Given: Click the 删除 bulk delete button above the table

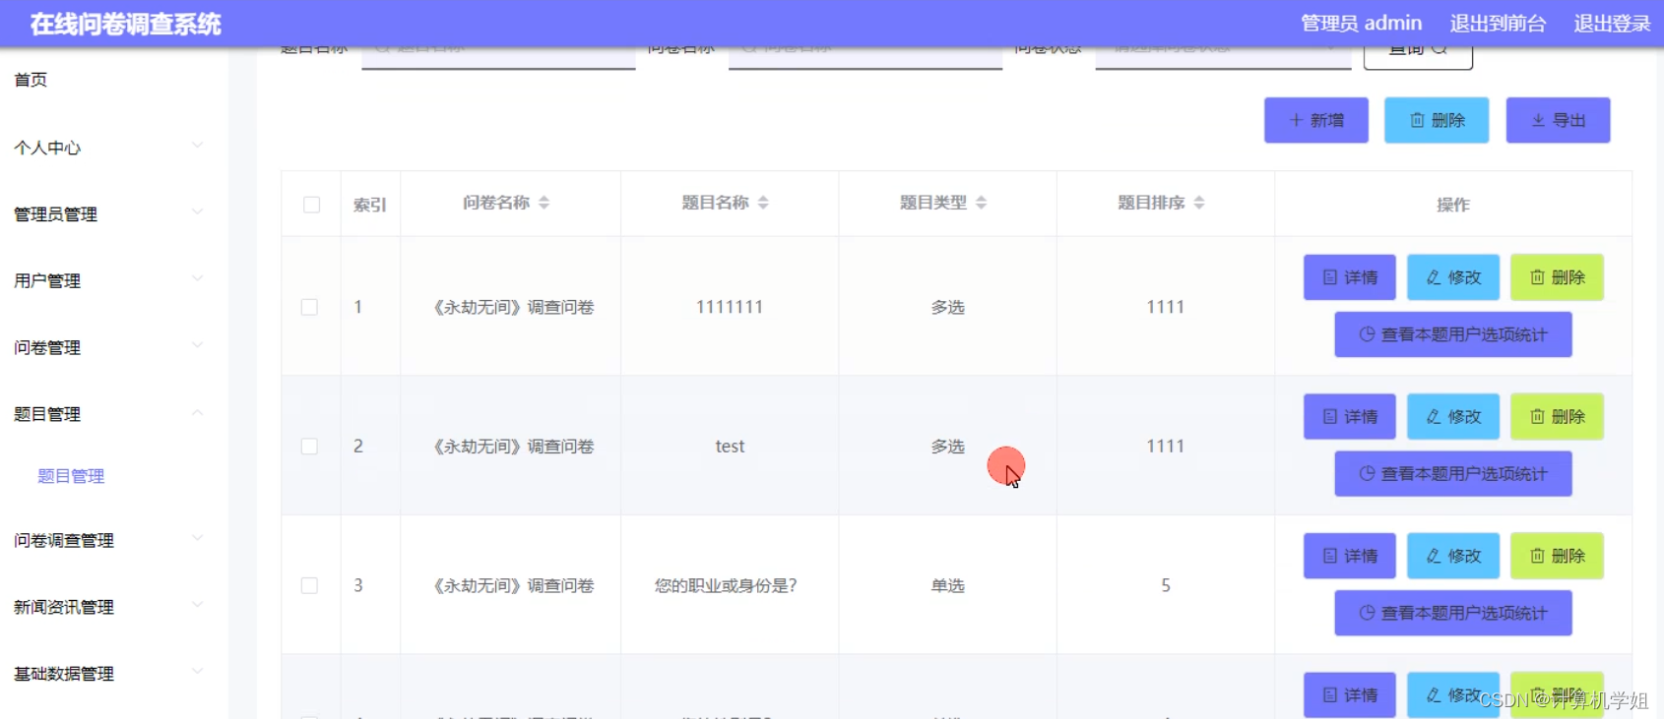Looking at the screenshot, I should click(x=1437, y=120).
